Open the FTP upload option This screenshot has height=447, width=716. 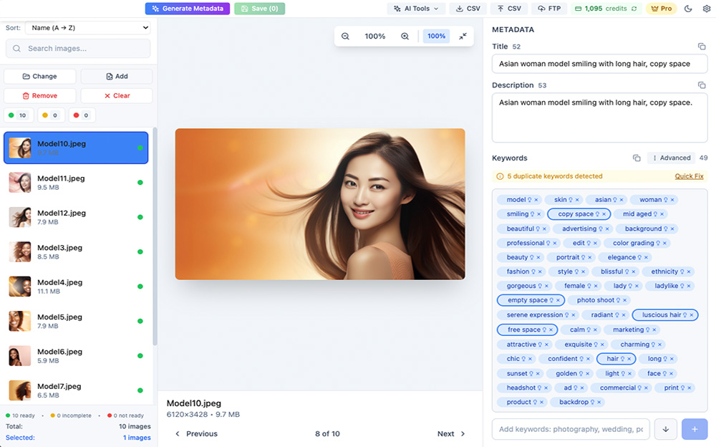(549, 9)
